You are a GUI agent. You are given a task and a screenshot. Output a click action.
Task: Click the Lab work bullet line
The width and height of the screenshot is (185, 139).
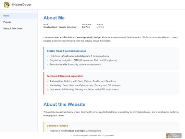pyautogui.click(x=85, y=90)
